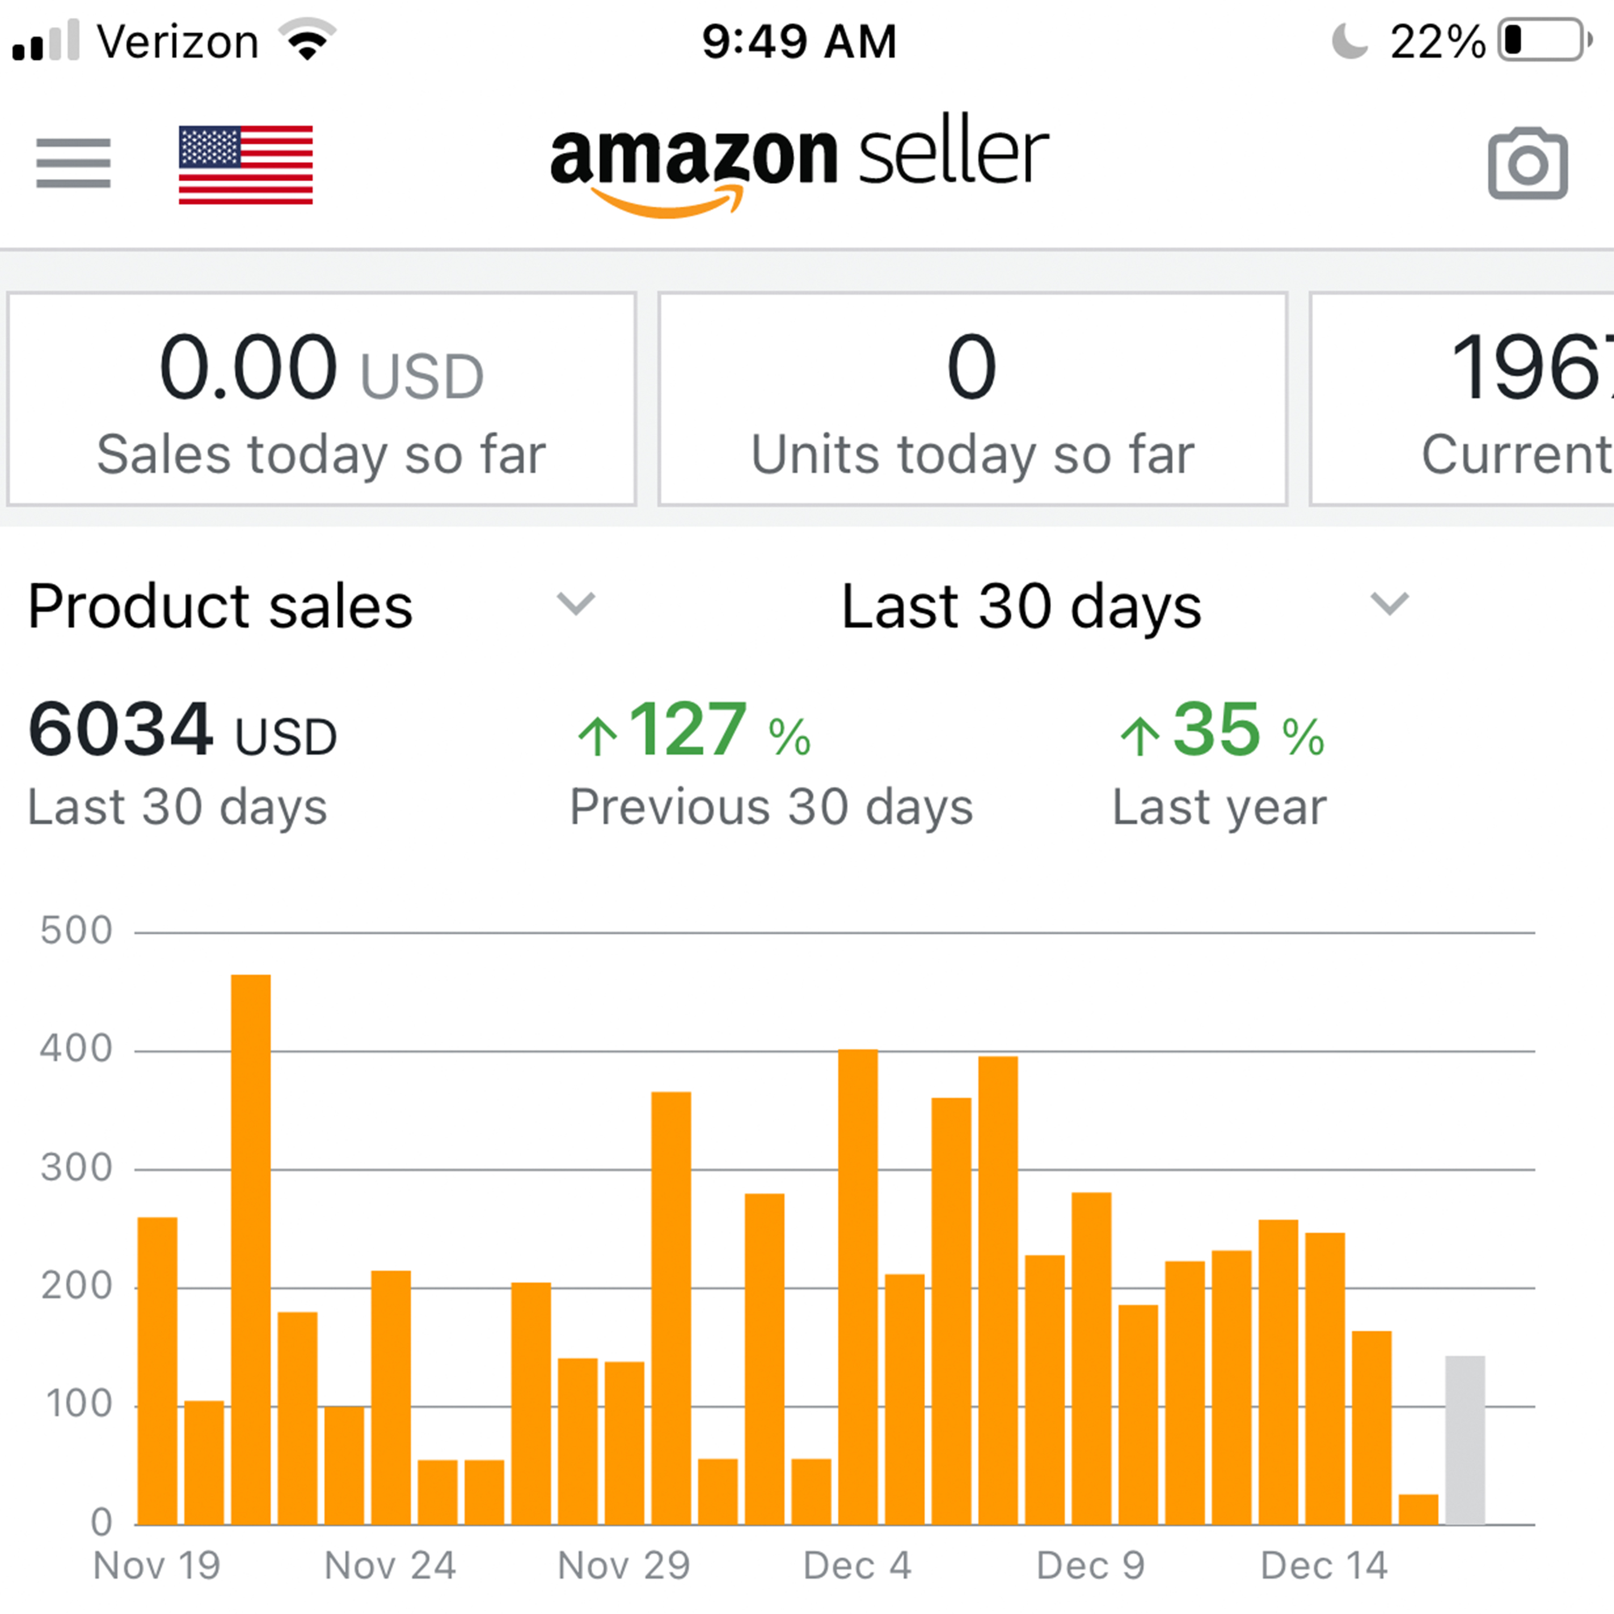Open the hamburger navigation menu
The width and height of the screenshot is (1614, 1614).
pyautogui.click(x=74, y=164)
